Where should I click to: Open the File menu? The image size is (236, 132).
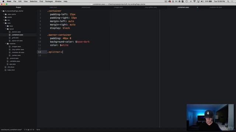[15, 1]
